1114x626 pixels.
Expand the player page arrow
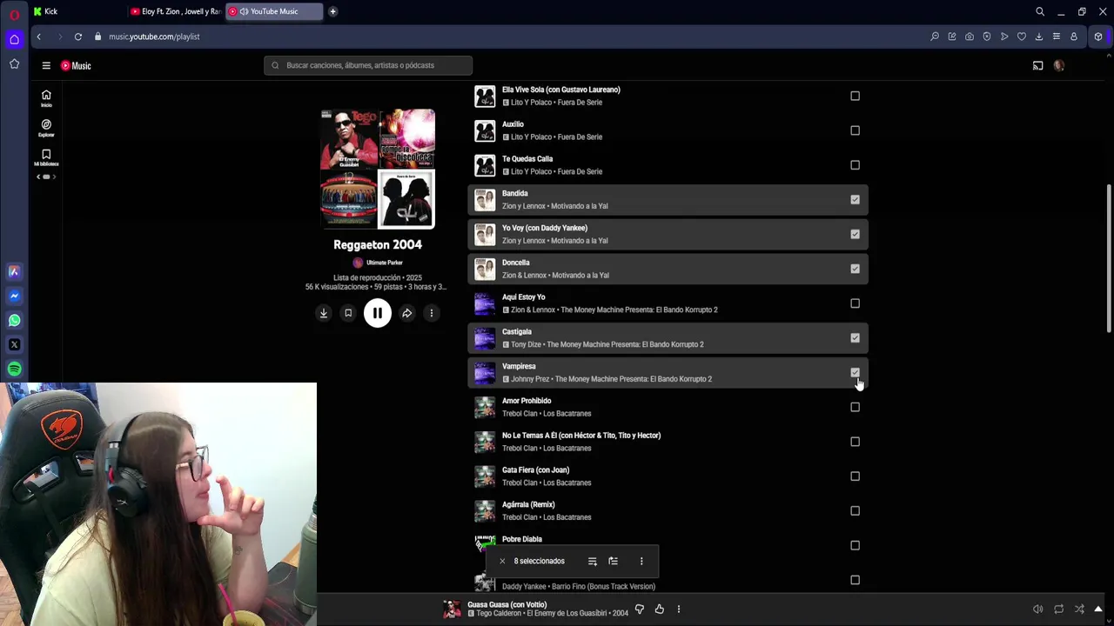(1098, 609)
